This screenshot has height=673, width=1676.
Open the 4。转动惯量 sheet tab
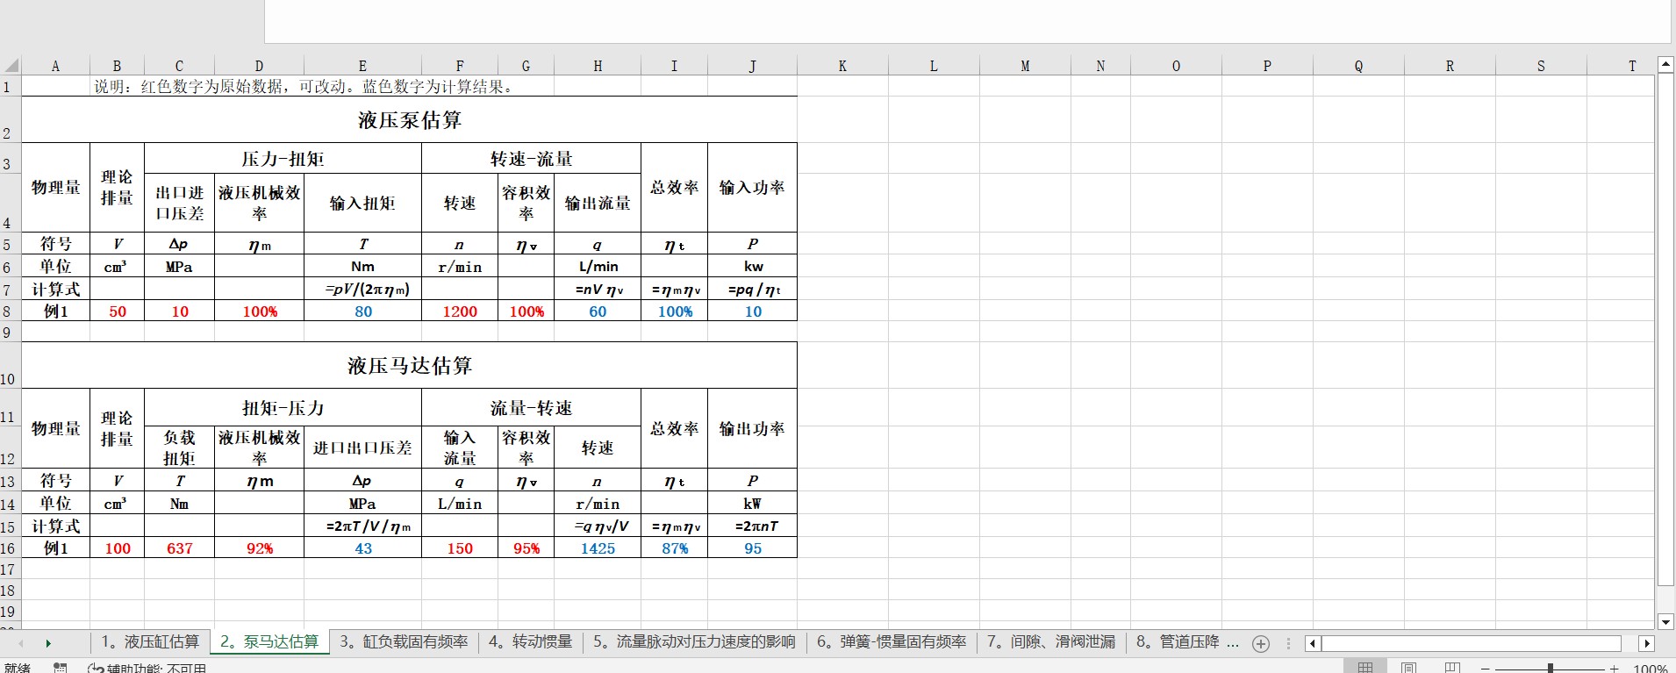coord(530,642)
